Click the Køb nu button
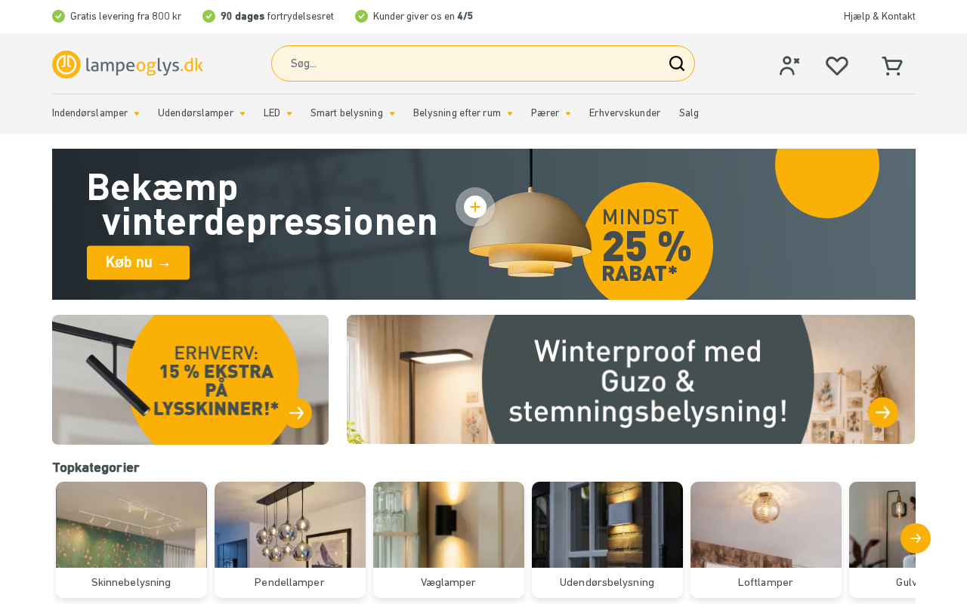The height and width of the screenshot is (604, 967). 138,263
